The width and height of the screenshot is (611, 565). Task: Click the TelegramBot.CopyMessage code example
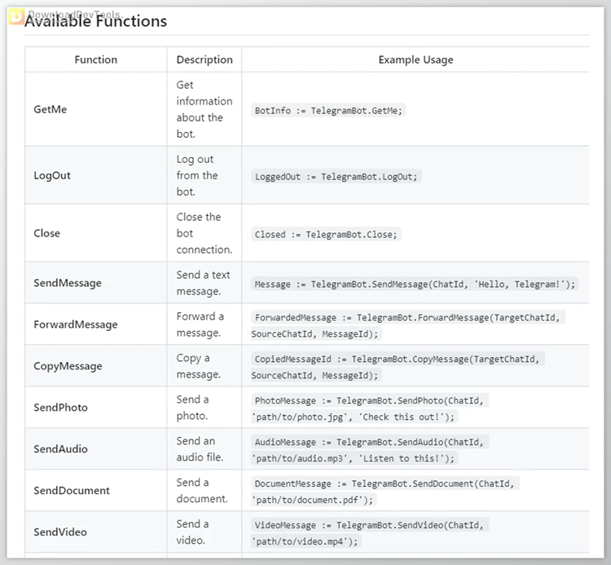coord(398,367)
